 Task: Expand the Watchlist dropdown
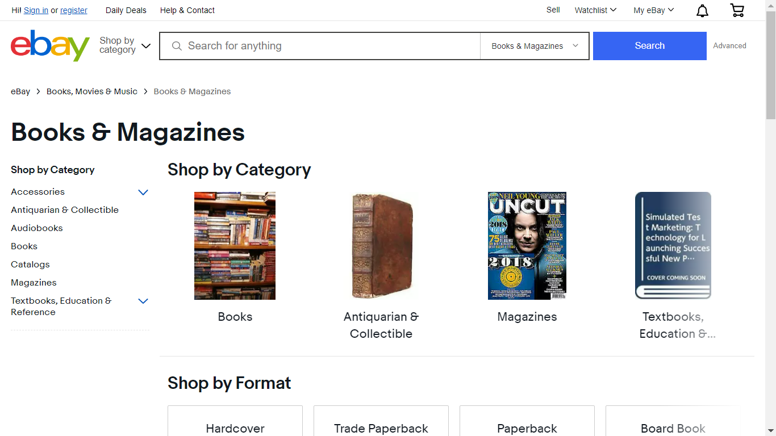point(595,10)
